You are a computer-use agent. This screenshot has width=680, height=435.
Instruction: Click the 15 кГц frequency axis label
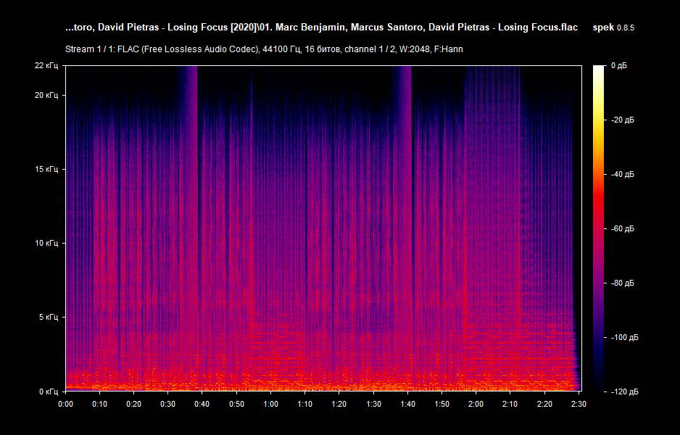[x=47, y=168]
